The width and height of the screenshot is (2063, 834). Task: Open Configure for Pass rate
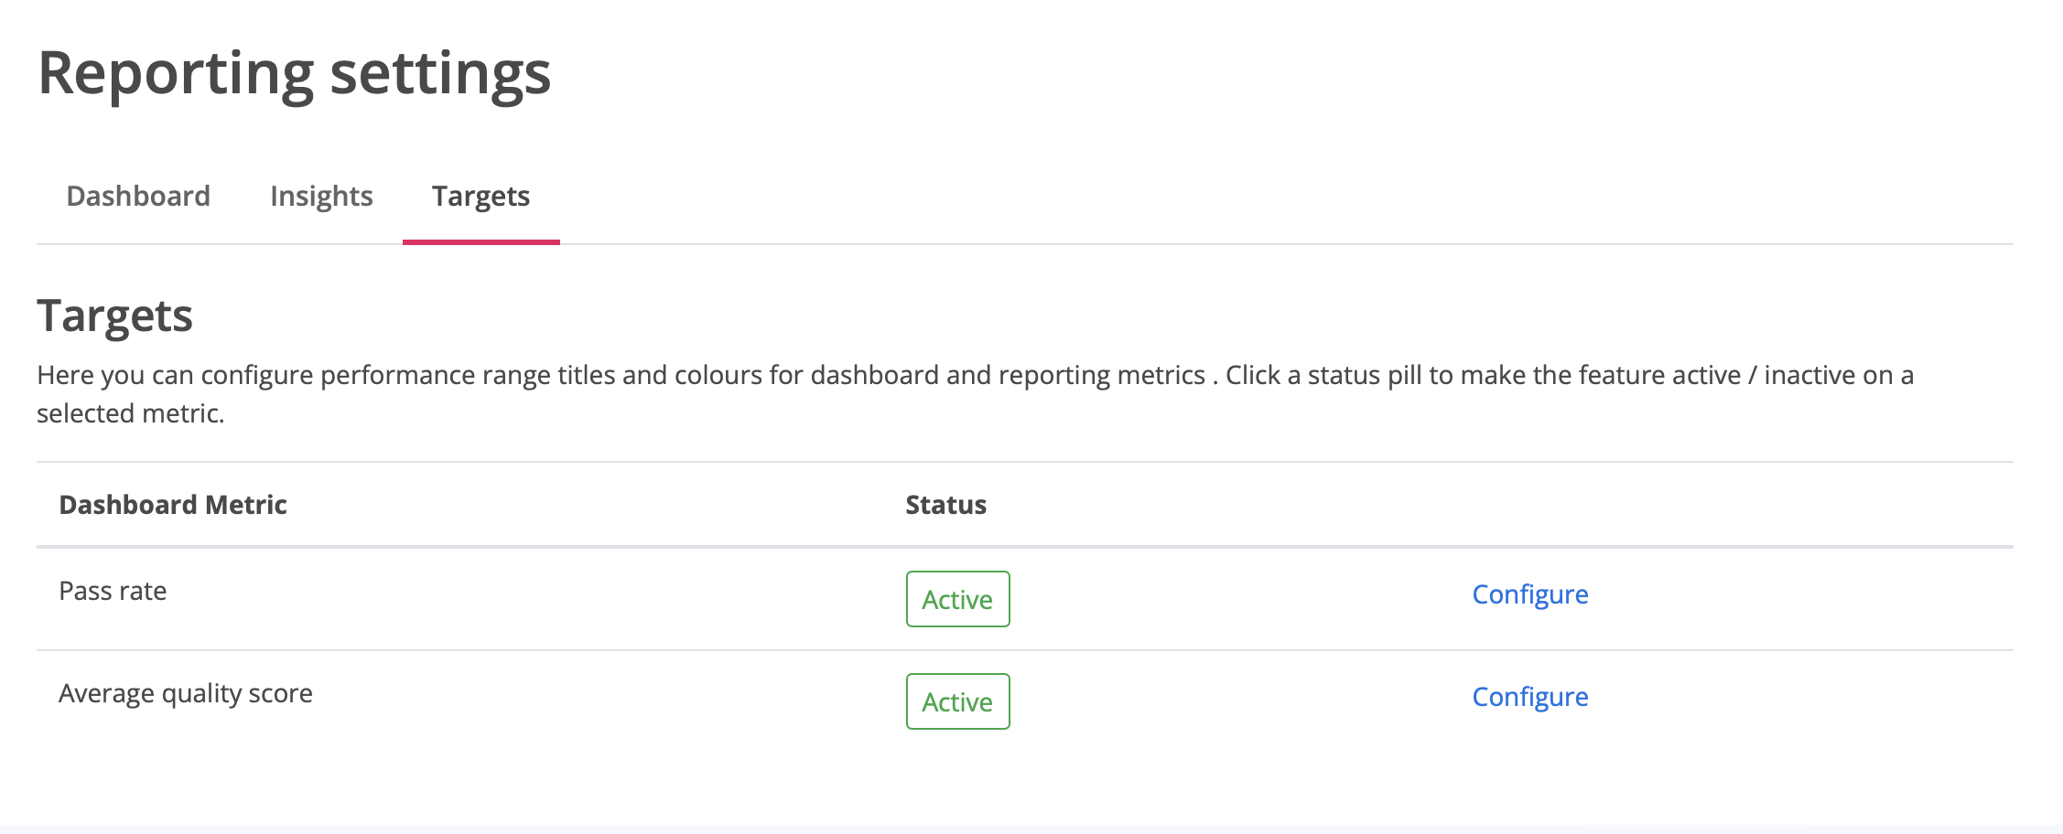pos(1529,594)
